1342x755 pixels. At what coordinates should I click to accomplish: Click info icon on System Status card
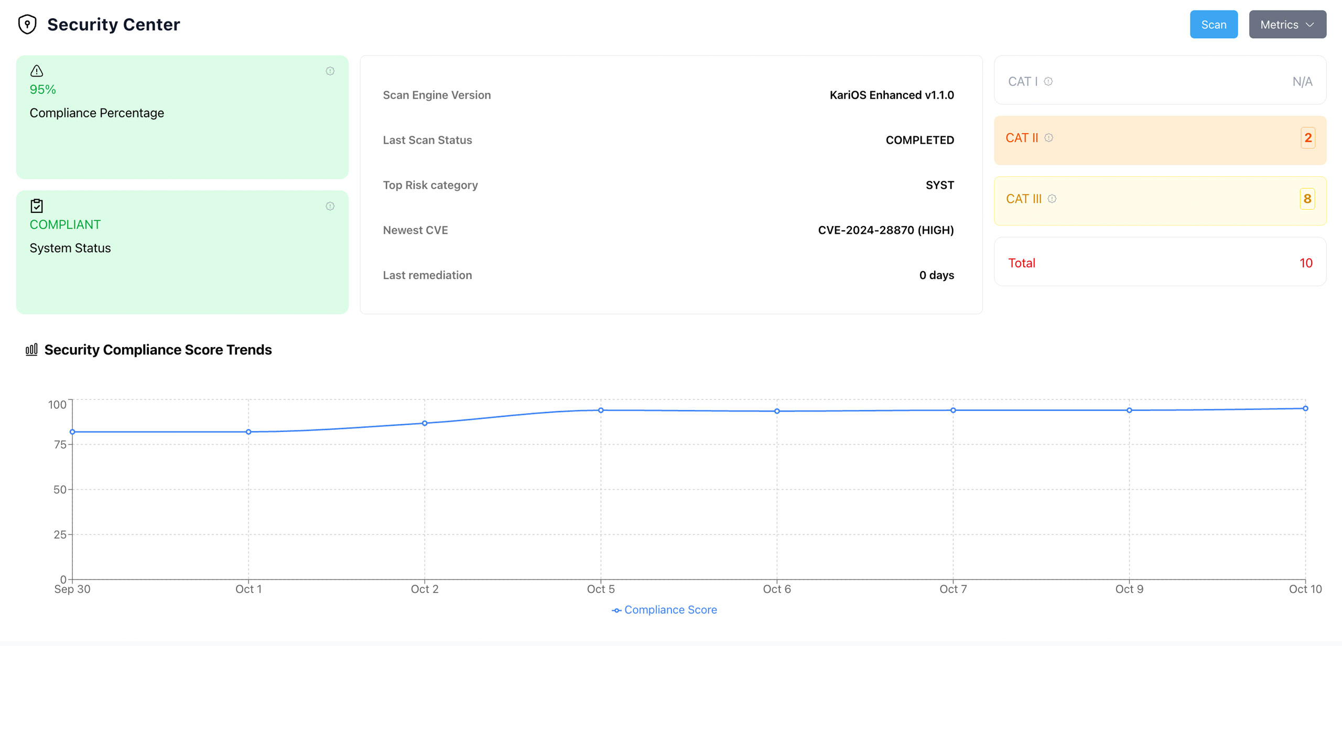330,206
